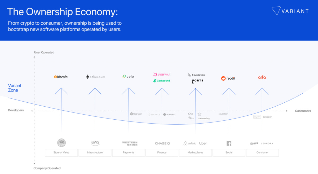The image size is (318, 174).
Task: Select the Ethereum logo
Action: pos(95,77)
